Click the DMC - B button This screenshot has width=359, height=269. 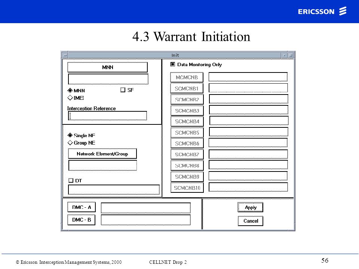coord(82,220)
